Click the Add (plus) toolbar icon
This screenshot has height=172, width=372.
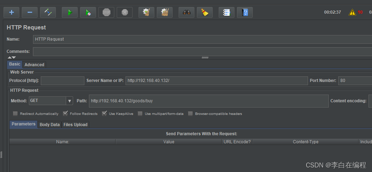tap(11, 12)
